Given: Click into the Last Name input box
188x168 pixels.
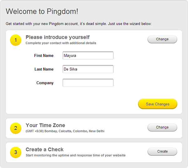Looking at the screenshot, I should (x=88, y=69).
